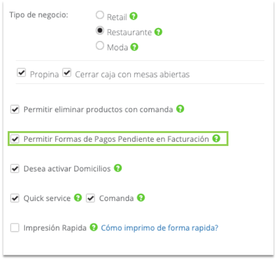Screen dimensions: 276x259
Task: Open the Retail help icon
Action: coord(134,15)
